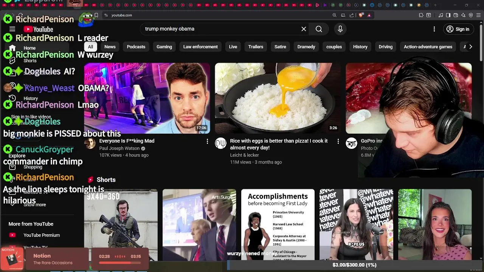Expand Show more in the sidebar
Image resolution: width=484 pixels, height=272 pixels.
point(35,205)
